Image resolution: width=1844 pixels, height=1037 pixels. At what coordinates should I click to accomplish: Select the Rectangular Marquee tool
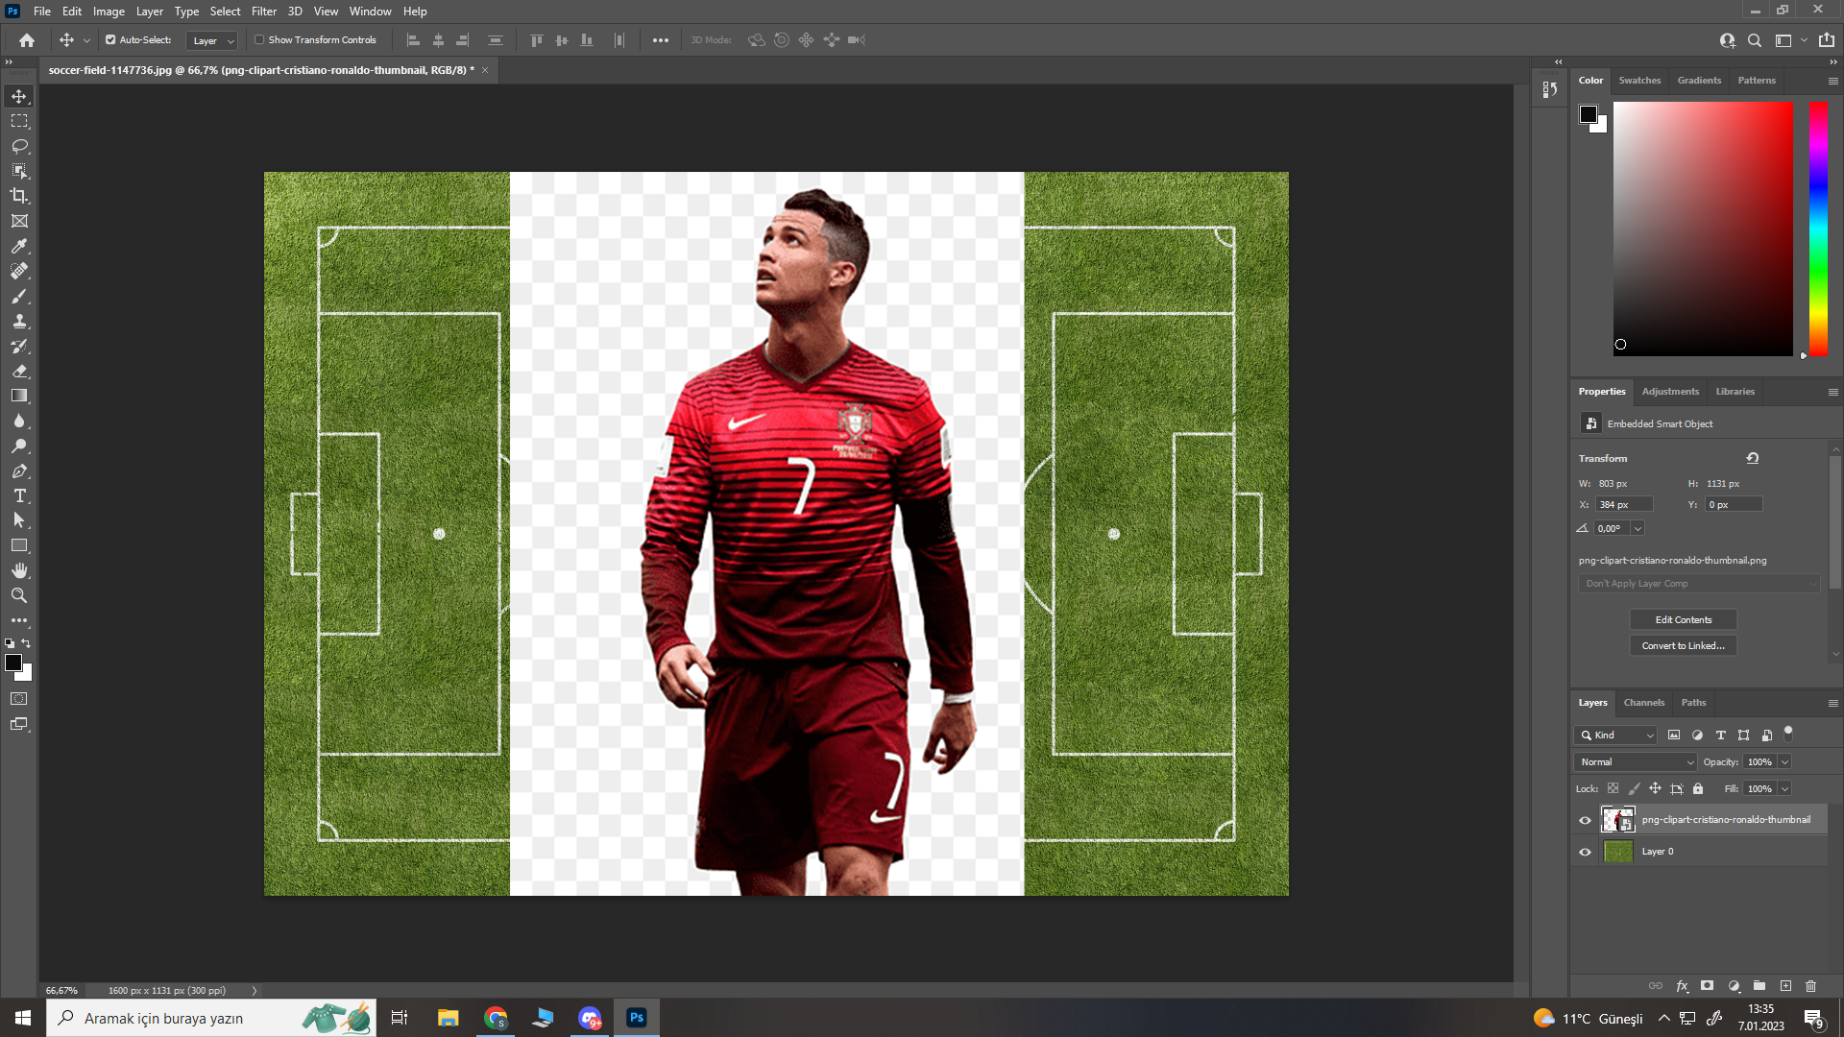pos(19,121)
